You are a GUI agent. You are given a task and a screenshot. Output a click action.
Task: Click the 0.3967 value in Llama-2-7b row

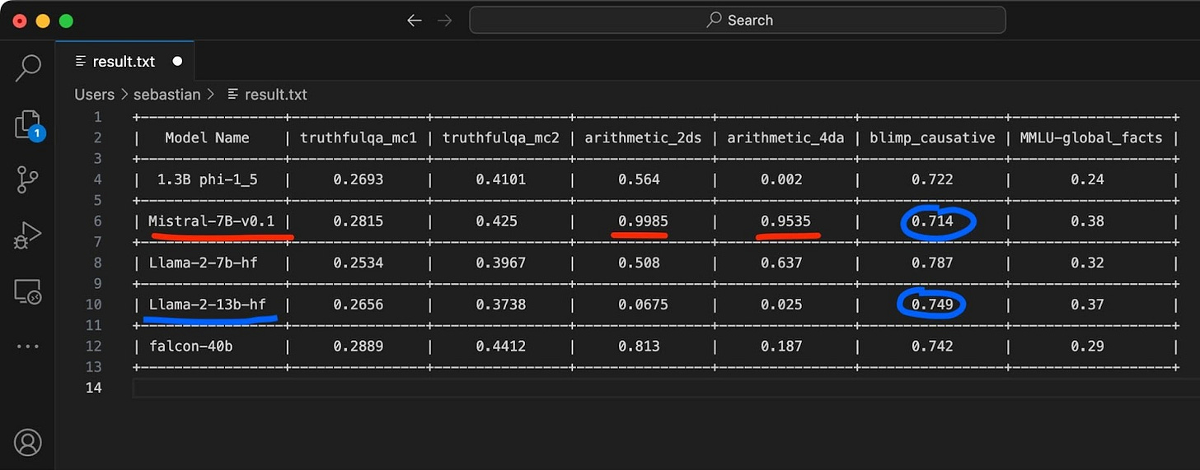coord(500,263)
